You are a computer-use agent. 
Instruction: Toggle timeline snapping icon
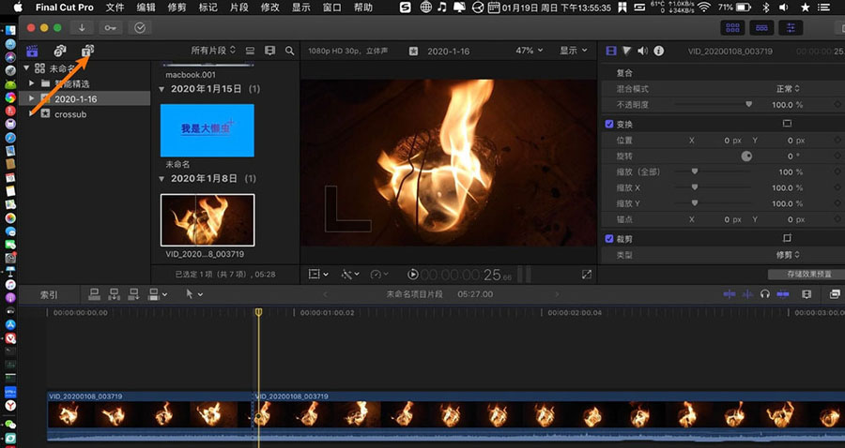point(783,294)
